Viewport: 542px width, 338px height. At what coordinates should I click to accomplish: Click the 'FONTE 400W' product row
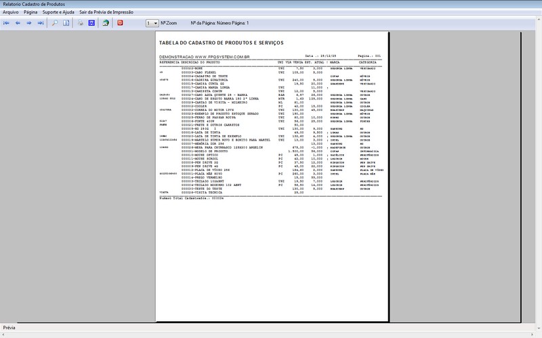[x=270, y=122]
